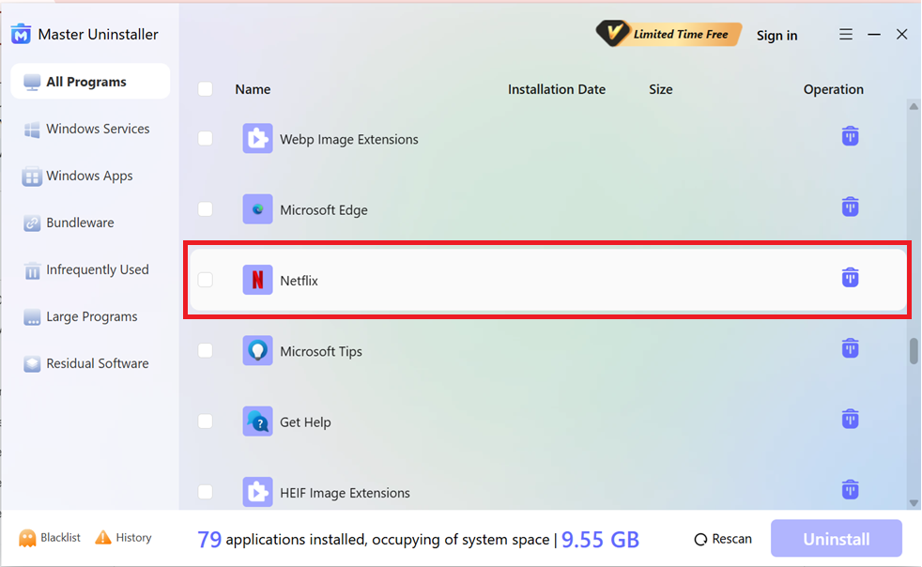Screen dimensions: 922x567
Task: Click the Microsoft Edge app icon
Action: pos(257,209)
